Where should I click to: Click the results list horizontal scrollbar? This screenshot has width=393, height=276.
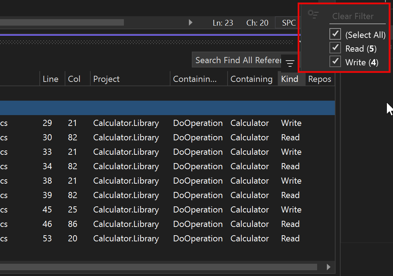click(x=159, y=267)
